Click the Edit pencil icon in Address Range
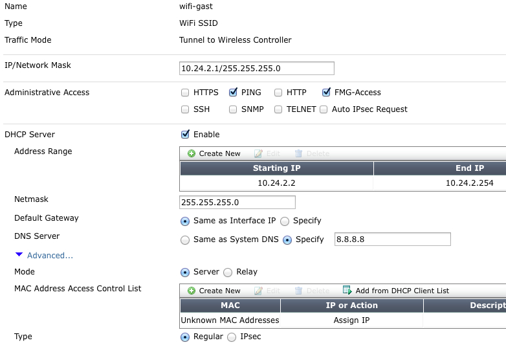Image resolution: width=506 pixels, height=345 pixels. [x=258, y=153]
